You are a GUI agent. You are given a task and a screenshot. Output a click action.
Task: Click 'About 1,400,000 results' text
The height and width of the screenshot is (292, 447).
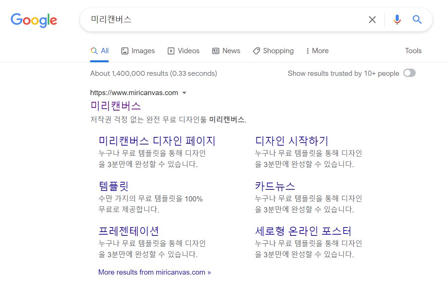(x=154, y=73)
